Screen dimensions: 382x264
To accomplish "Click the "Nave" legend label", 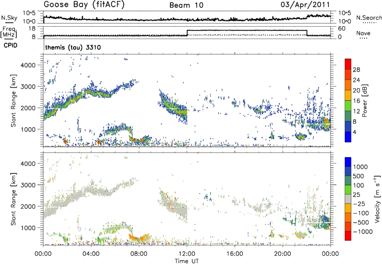I will (363, 33).
